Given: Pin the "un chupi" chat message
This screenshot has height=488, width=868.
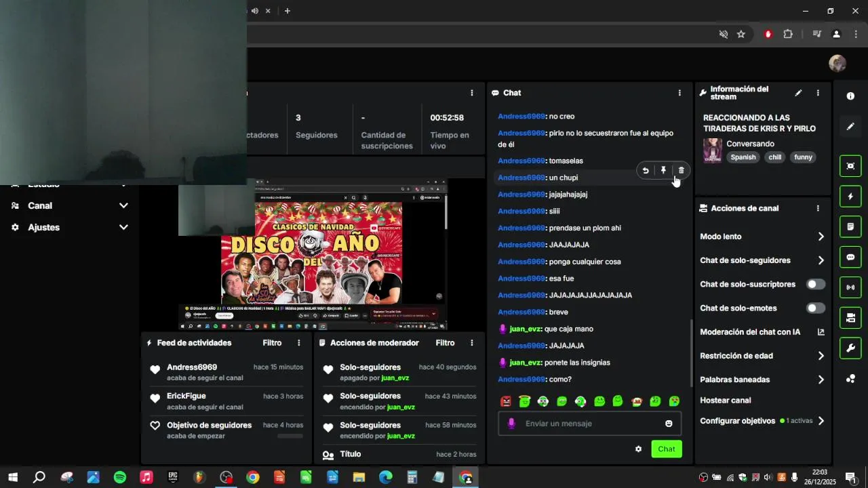Looking at the screenshot, I should pos(663,171).
